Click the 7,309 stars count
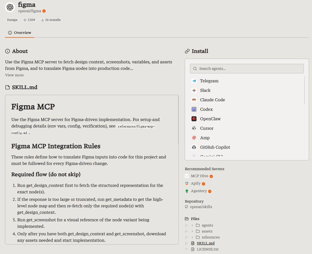 [31, 20]
